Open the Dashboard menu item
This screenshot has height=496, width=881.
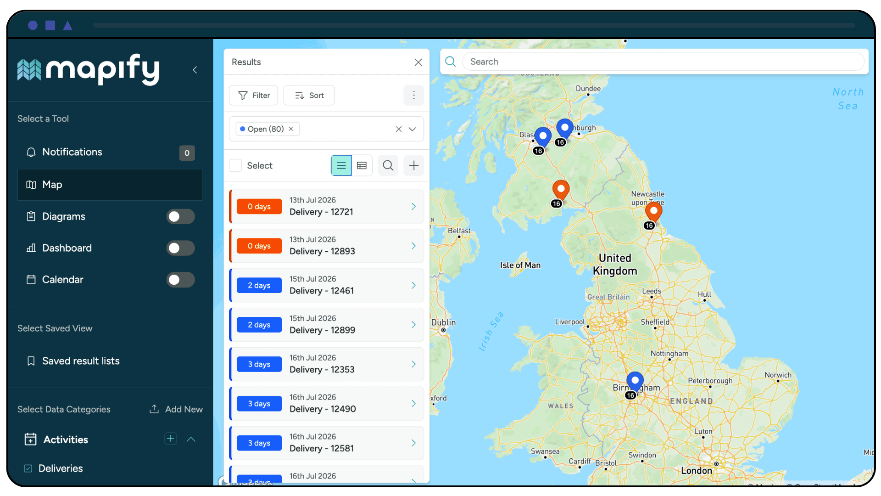point(67,248)
